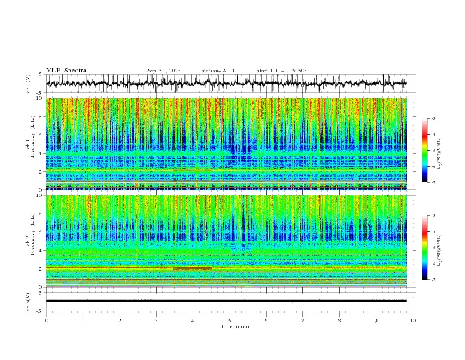Click the "-3" tick on the upper colorbar

click(x=433, y=118)
